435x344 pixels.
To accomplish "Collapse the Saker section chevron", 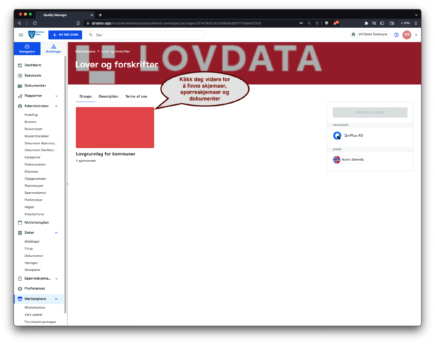I will (x=57, y=233).
